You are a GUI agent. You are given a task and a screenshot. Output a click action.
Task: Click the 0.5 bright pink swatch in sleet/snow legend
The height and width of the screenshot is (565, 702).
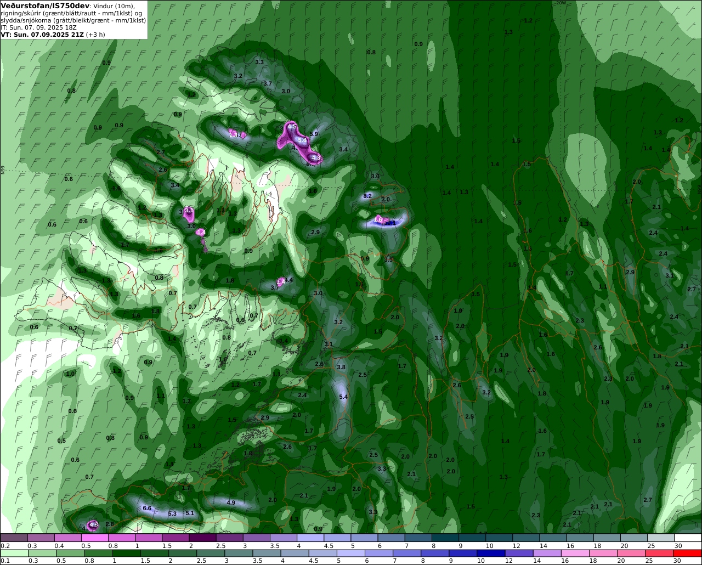click(94, 538)
